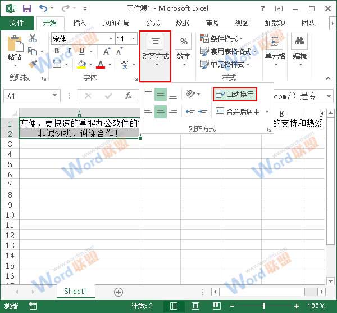337x313 pixels.
Task: Collapse the ribbon with up arrow
Action: click(328, 78)
